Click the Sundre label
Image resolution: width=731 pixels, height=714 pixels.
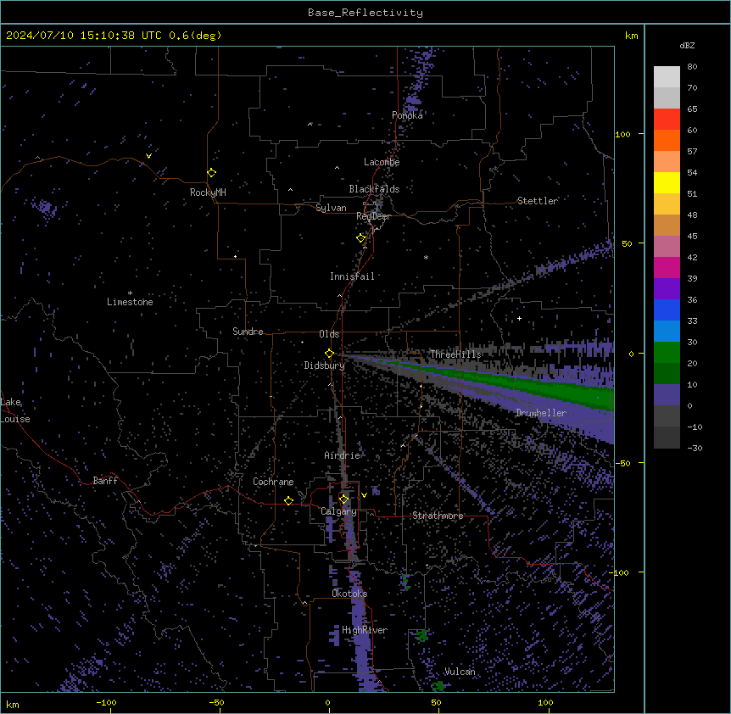tap(248, 332)
